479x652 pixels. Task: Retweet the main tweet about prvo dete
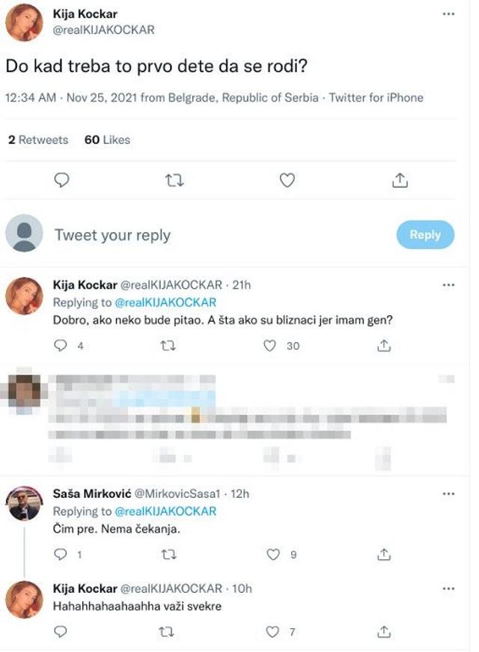click(x=174, y=180)
